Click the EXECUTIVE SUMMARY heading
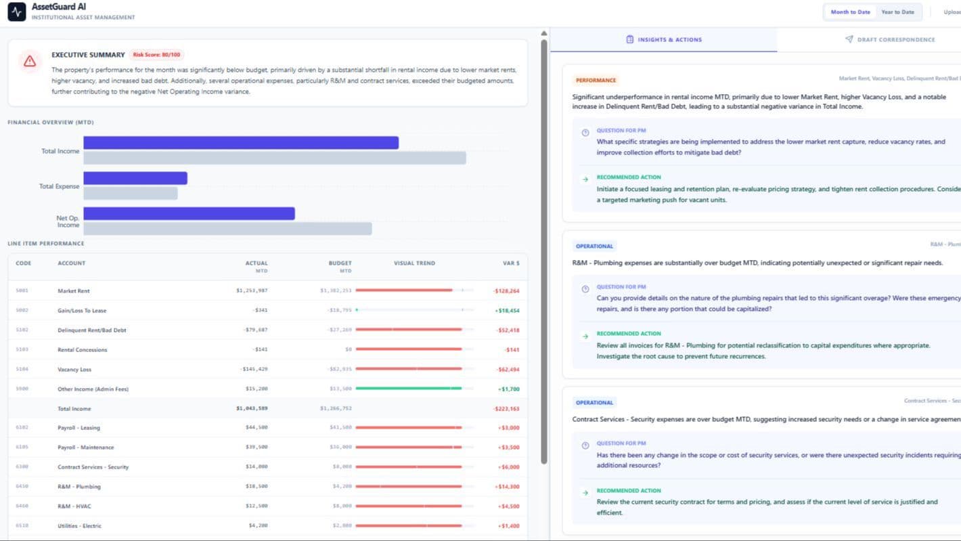This screenshot has width=961, height=541. pyautogui.click(x=88, y=55)
